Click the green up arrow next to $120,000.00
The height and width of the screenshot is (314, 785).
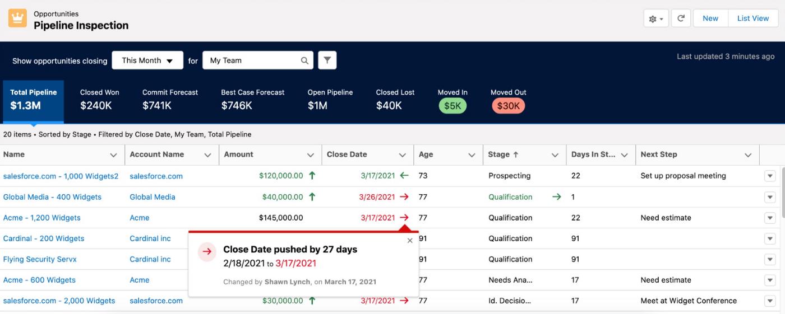tap(312, 176)
